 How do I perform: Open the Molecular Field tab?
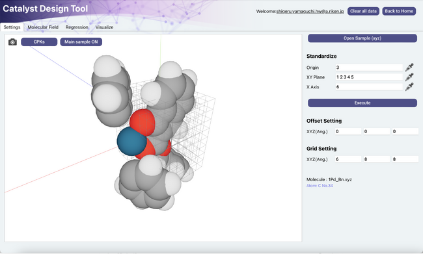[x=43, y=27]
